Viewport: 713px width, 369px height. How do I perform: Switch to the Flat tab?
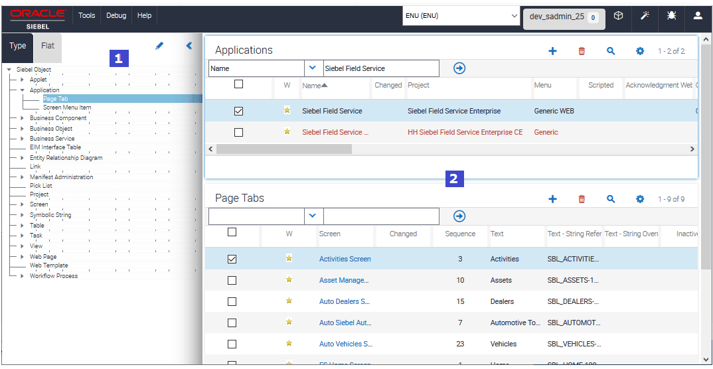(48, 46)
